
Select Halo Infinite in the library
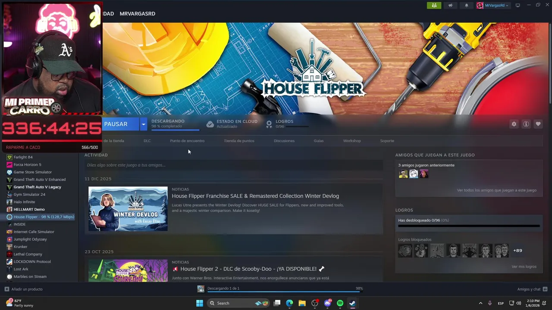coord(24,202)
